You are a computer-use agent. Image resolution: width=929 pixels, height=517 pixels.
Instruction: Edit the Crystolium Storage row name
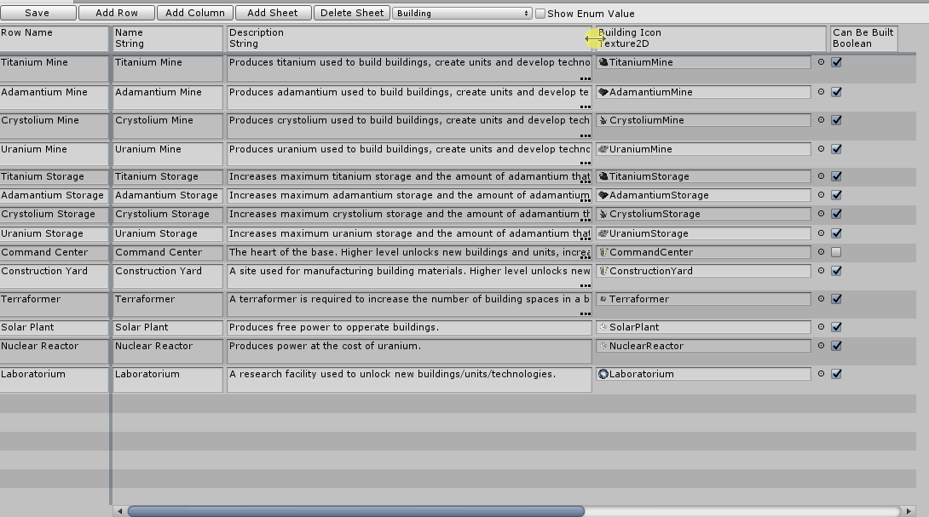pos(54,214)
